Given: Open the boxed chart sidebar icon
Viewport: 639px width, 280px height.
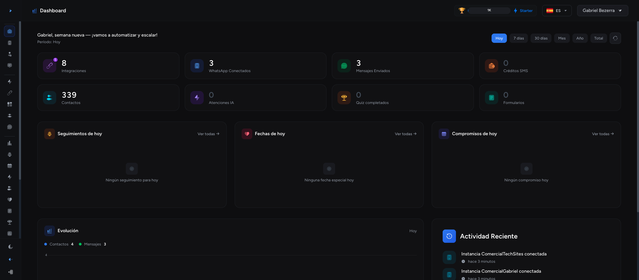Looking at the screenshot, I should [10, 233].
